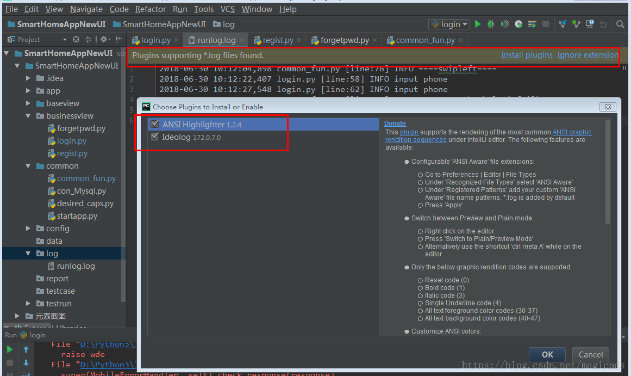631x376 pixels.
Task: Click the Run panel Stop square
Action: click(10, 363)
